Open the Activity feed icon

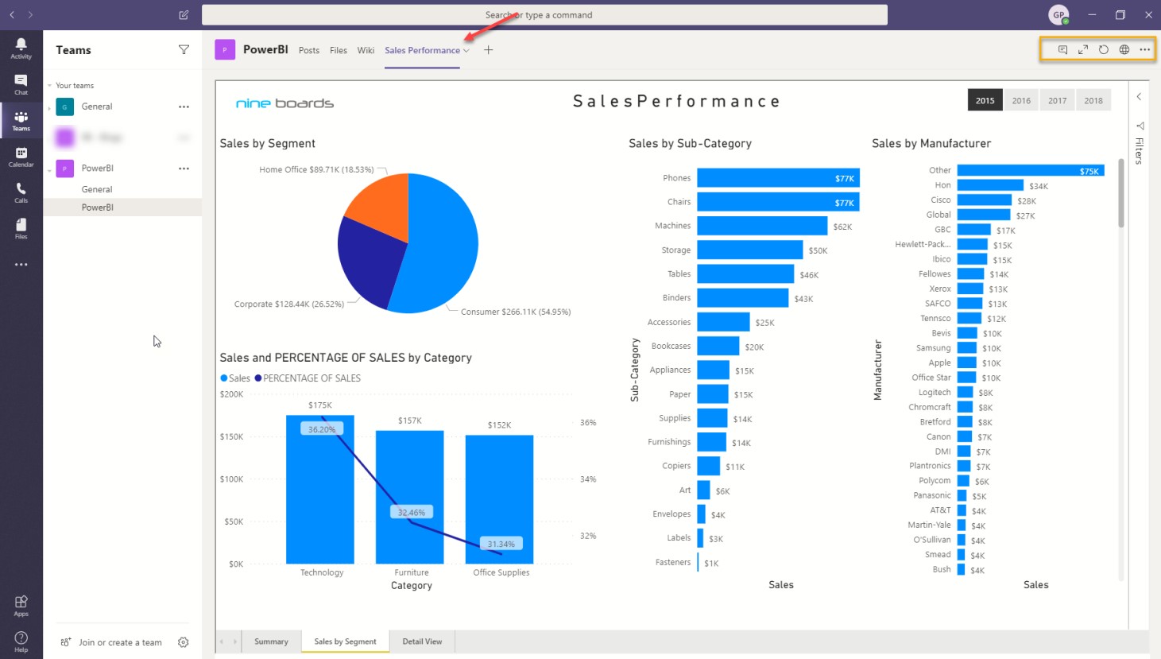pyautogui.click(x=21, y=48)
